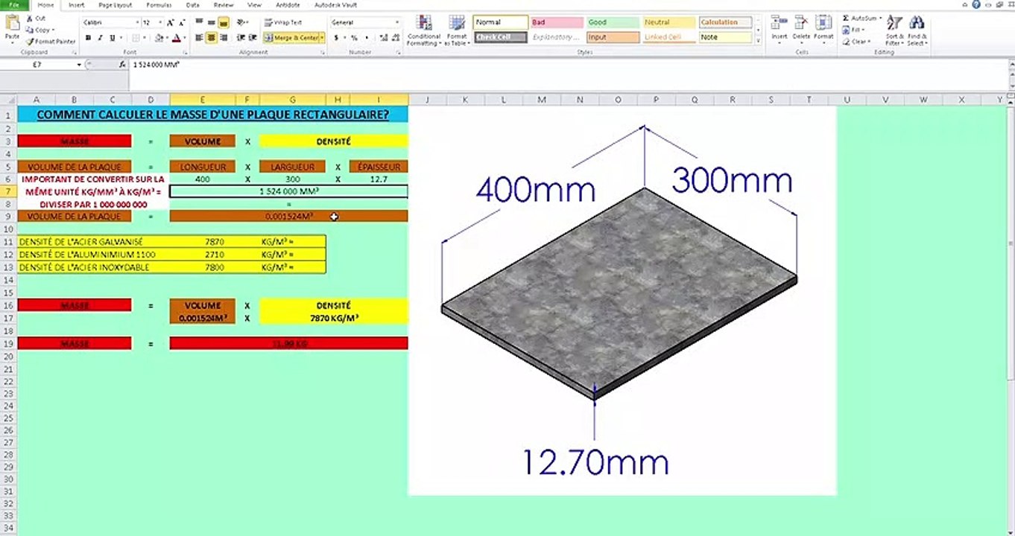Toggle Bottom Align

[224, 23]
